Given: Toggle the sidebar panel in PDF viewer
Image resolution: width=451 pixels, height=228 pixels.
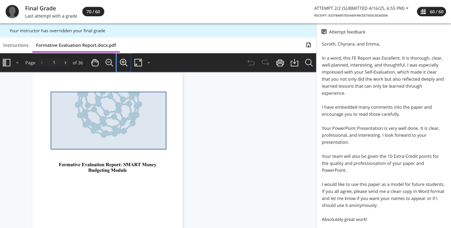Looking at the screenshot, I should [x=7, y=63].
